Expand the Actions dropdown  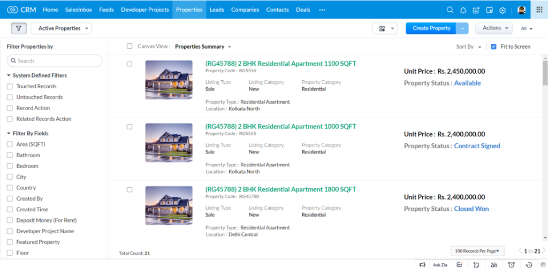tap(493, 28)
